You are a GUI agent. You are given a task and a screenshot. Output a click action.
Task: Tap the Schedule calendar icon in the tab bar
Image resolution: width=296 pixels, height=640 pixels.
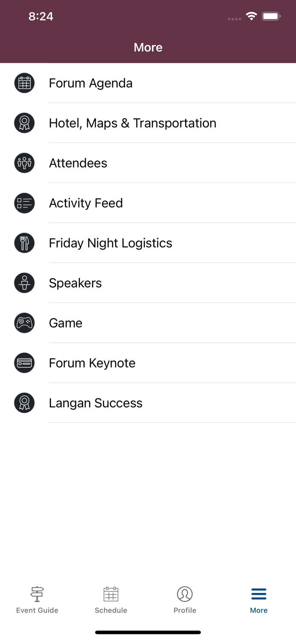click(x=111, y=593)
